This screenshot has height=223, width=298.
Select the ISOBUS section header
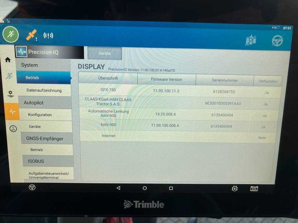pos(48,161)
